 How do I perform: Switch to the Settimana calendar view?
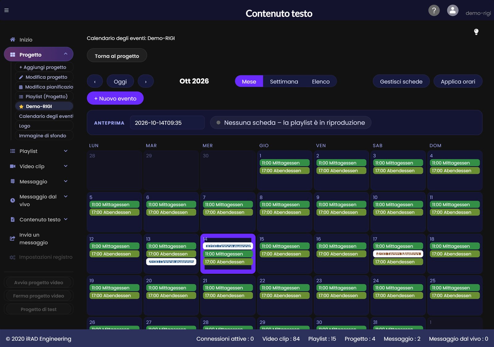284,81
